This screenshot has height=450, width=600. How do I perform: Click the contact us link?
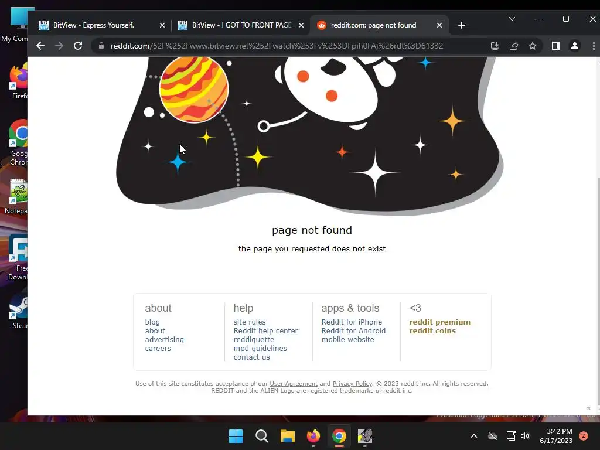point(251,357)
